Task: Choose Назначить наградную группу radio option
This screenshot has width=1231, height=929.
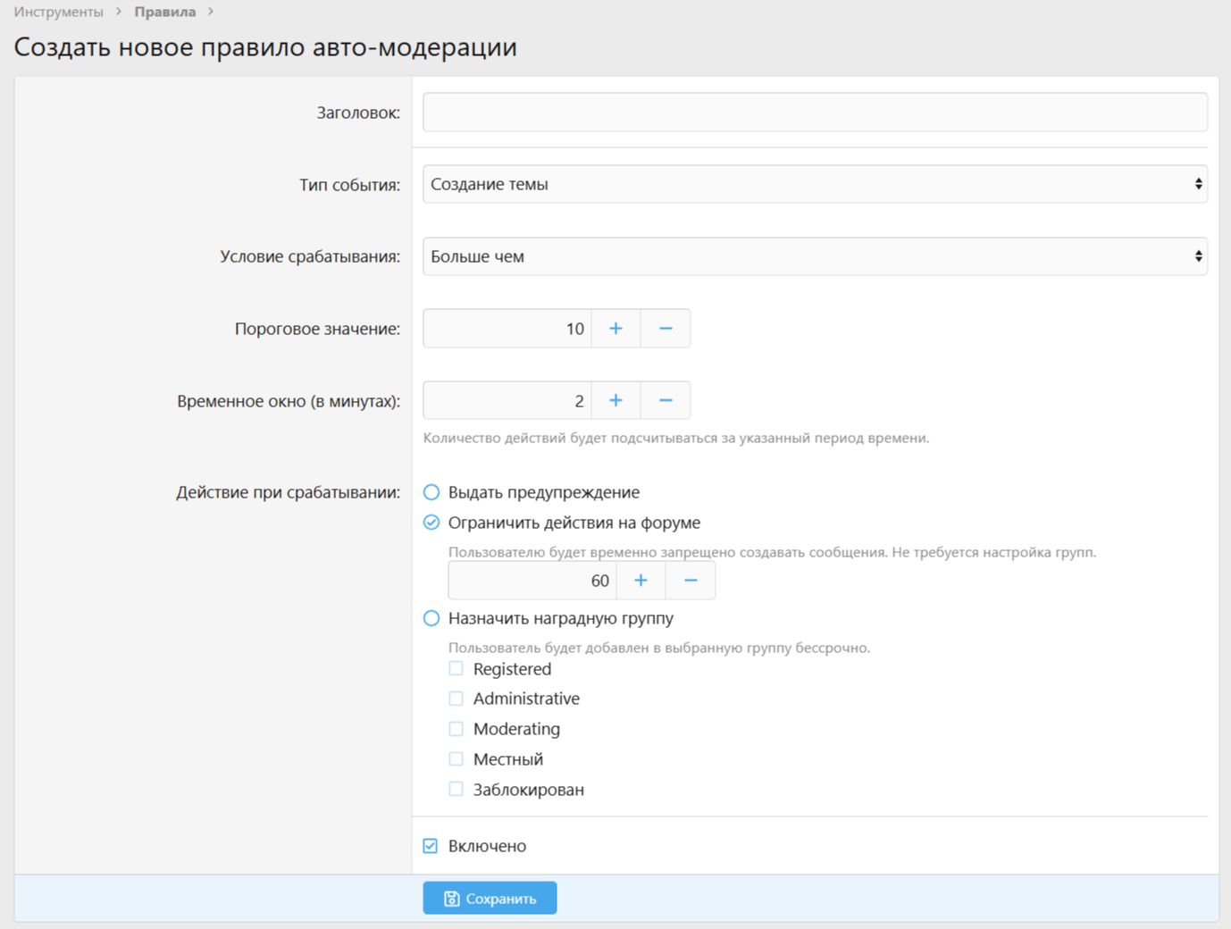Action: click(x=431, y=618)
